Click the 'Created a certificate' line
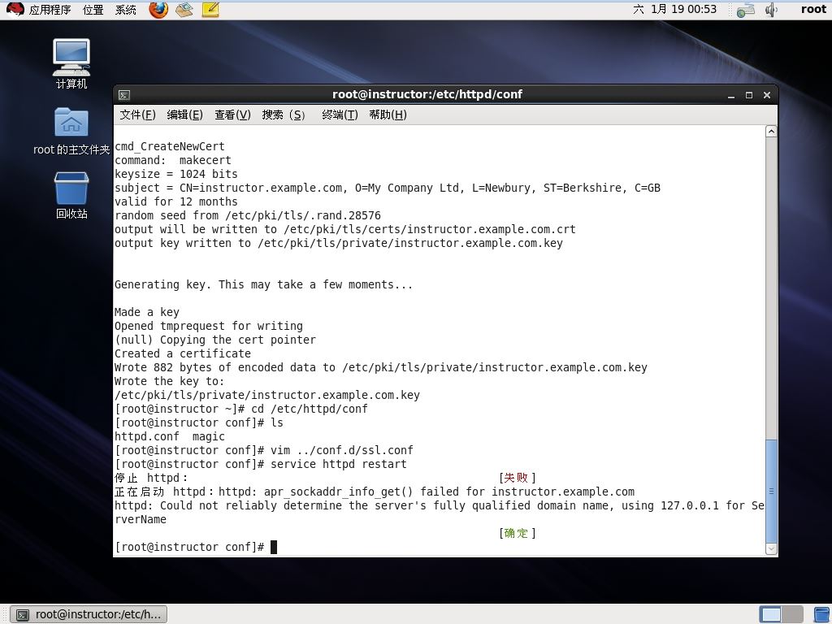 [183, 353]
